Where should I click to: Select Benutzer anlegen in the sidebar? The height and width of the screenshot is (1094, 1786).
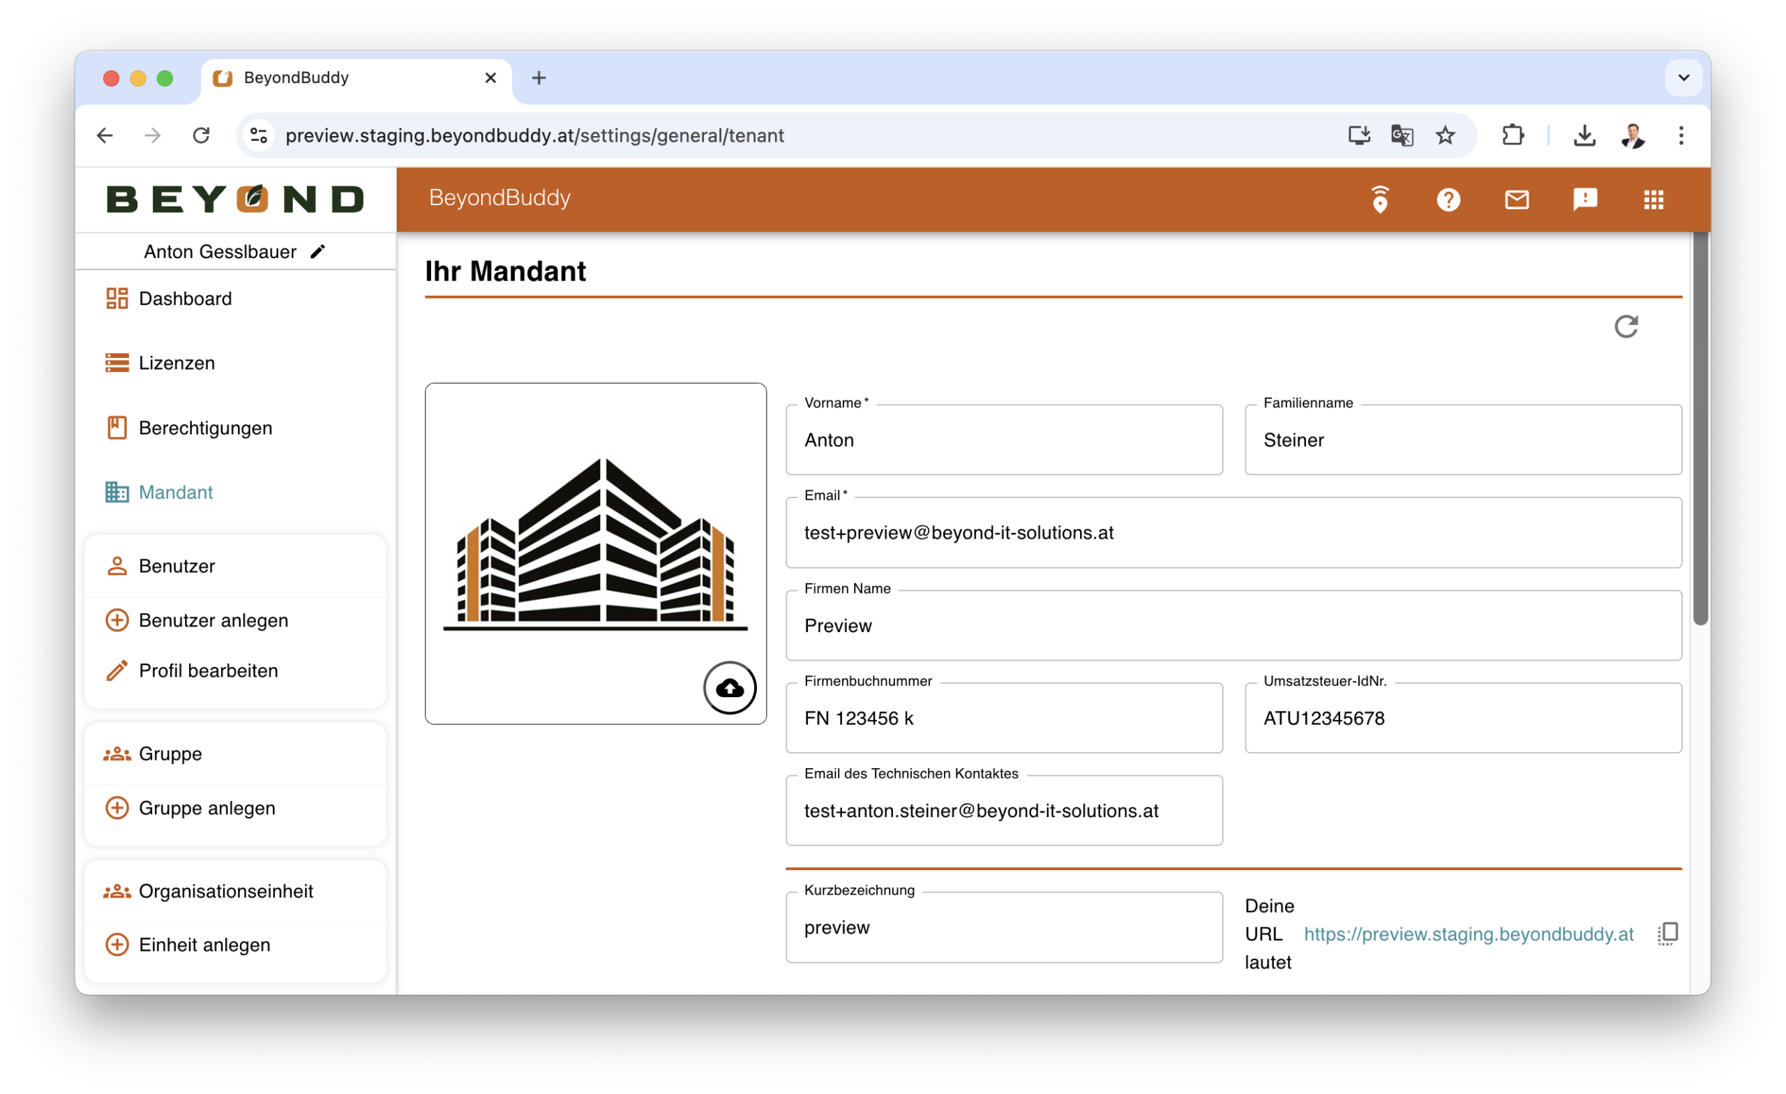click(x=213, y=620)
